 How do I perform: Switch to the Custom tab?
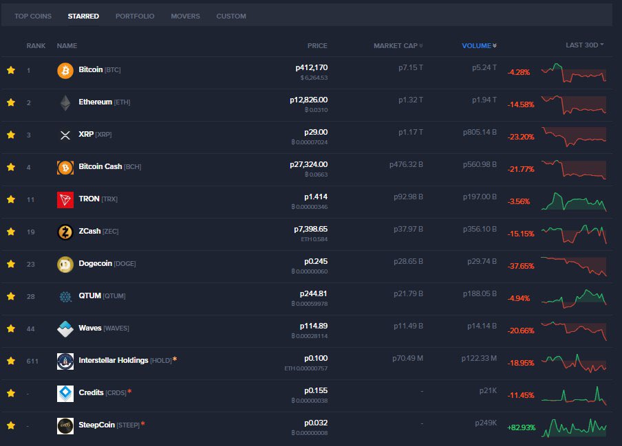pyautogui.click(x=231, y=16)
